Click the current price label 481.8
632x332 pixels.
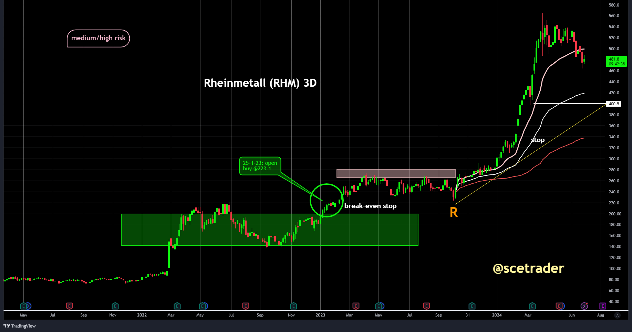pos(616,61)
